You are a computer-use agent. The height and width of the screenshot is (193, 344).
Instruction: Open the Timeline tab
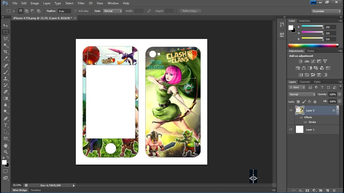[35, 190]
